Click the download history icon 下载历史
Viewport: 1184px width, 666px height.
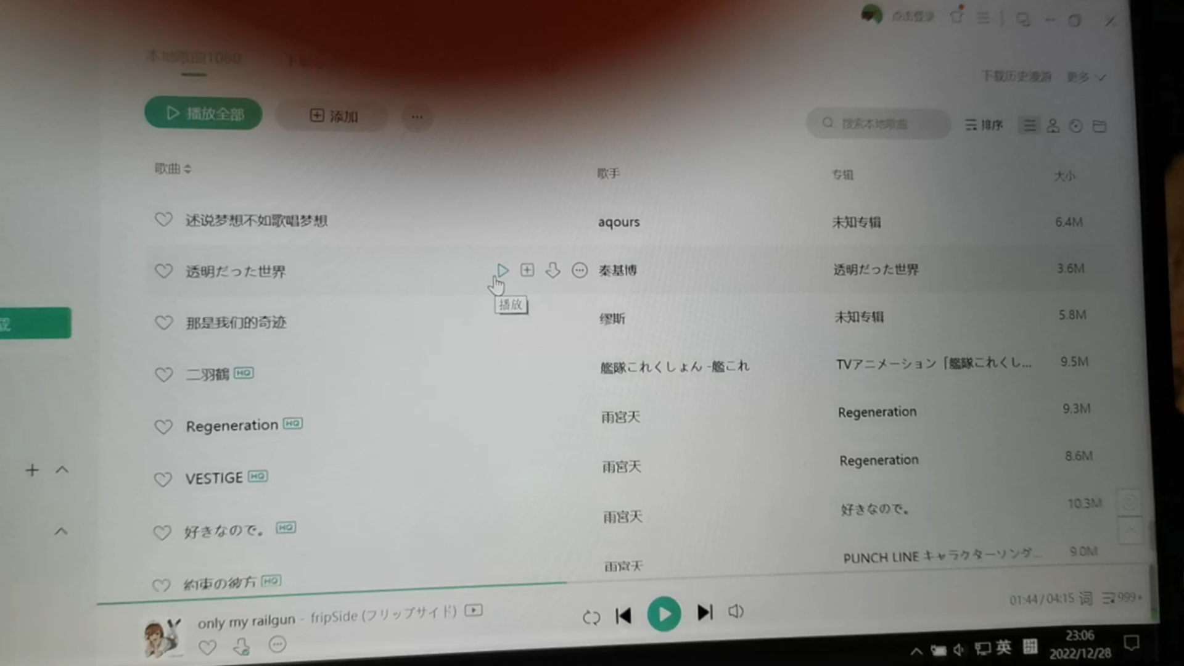[x=1019, y=77]
